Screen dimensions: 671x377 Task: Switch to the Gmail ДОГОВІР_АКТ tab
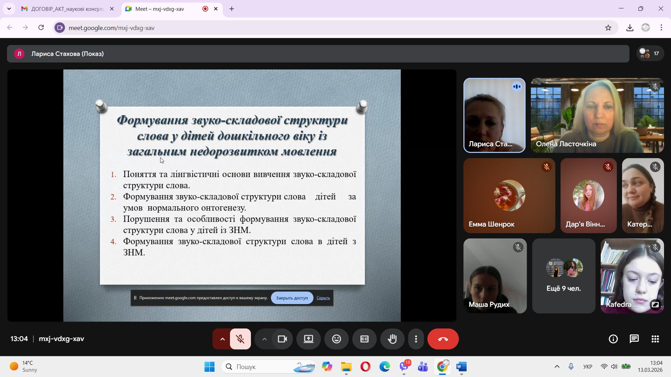66,9
